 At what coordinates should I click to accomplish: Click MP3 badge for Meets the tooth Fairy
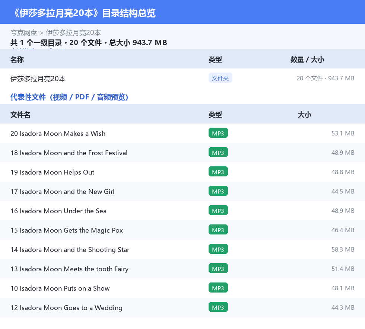point(218,268)
